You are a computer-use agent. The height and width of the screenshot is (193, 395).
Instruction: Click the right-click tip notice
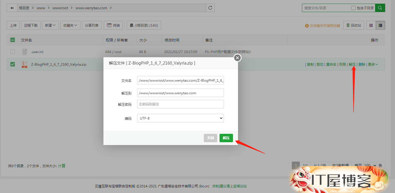click(322, 26)
